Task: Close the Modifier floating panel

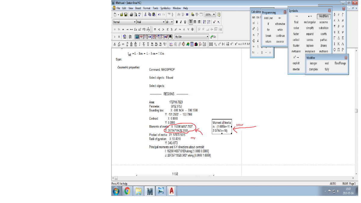Action: [346, 58]
